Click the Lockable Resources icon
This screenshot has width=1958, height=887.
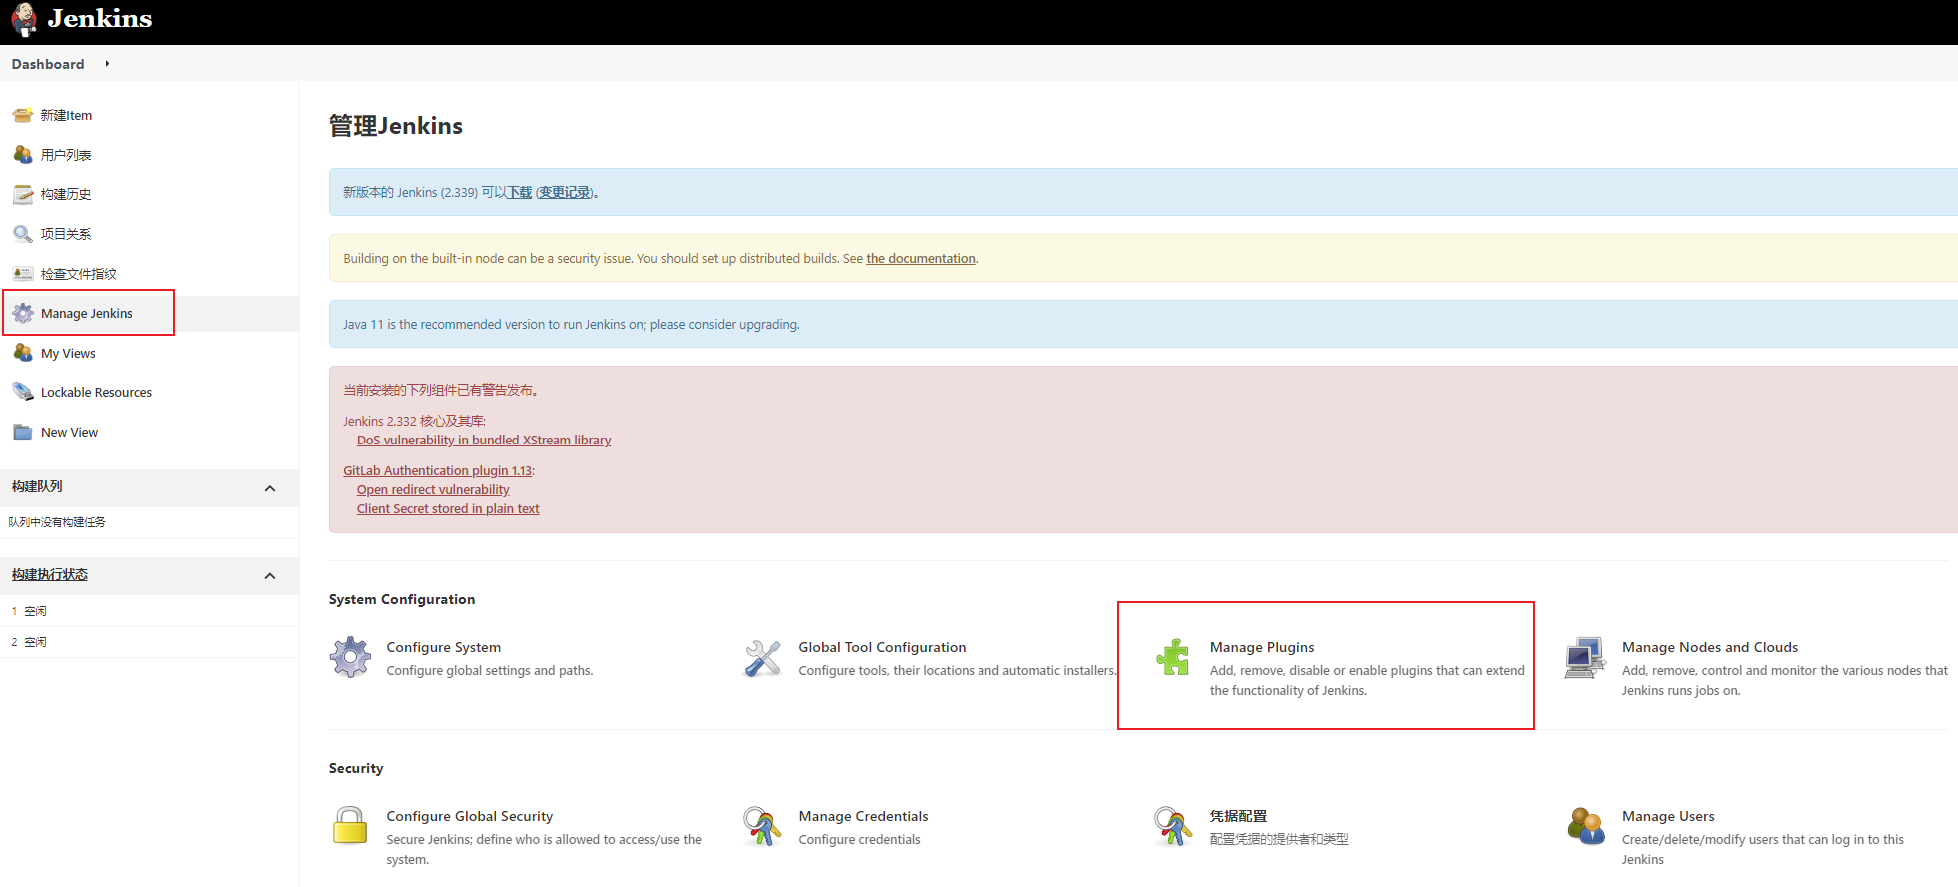[x=23, y=392]
